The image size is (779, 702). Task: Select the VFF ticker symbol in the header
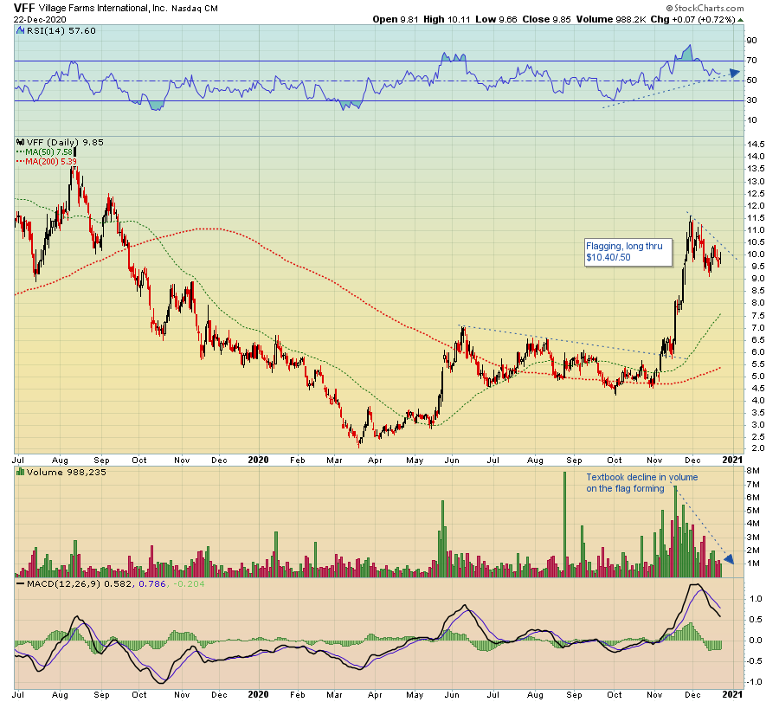pos(24,8)
